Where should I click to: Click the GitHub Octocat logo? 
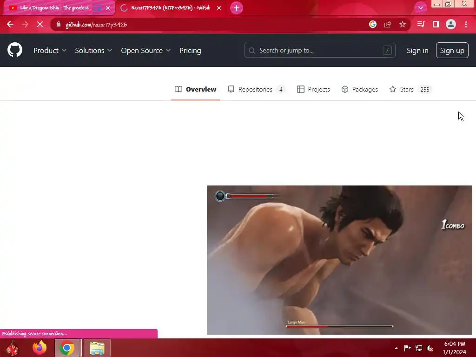pyautogui.click(x=15, y=50)
